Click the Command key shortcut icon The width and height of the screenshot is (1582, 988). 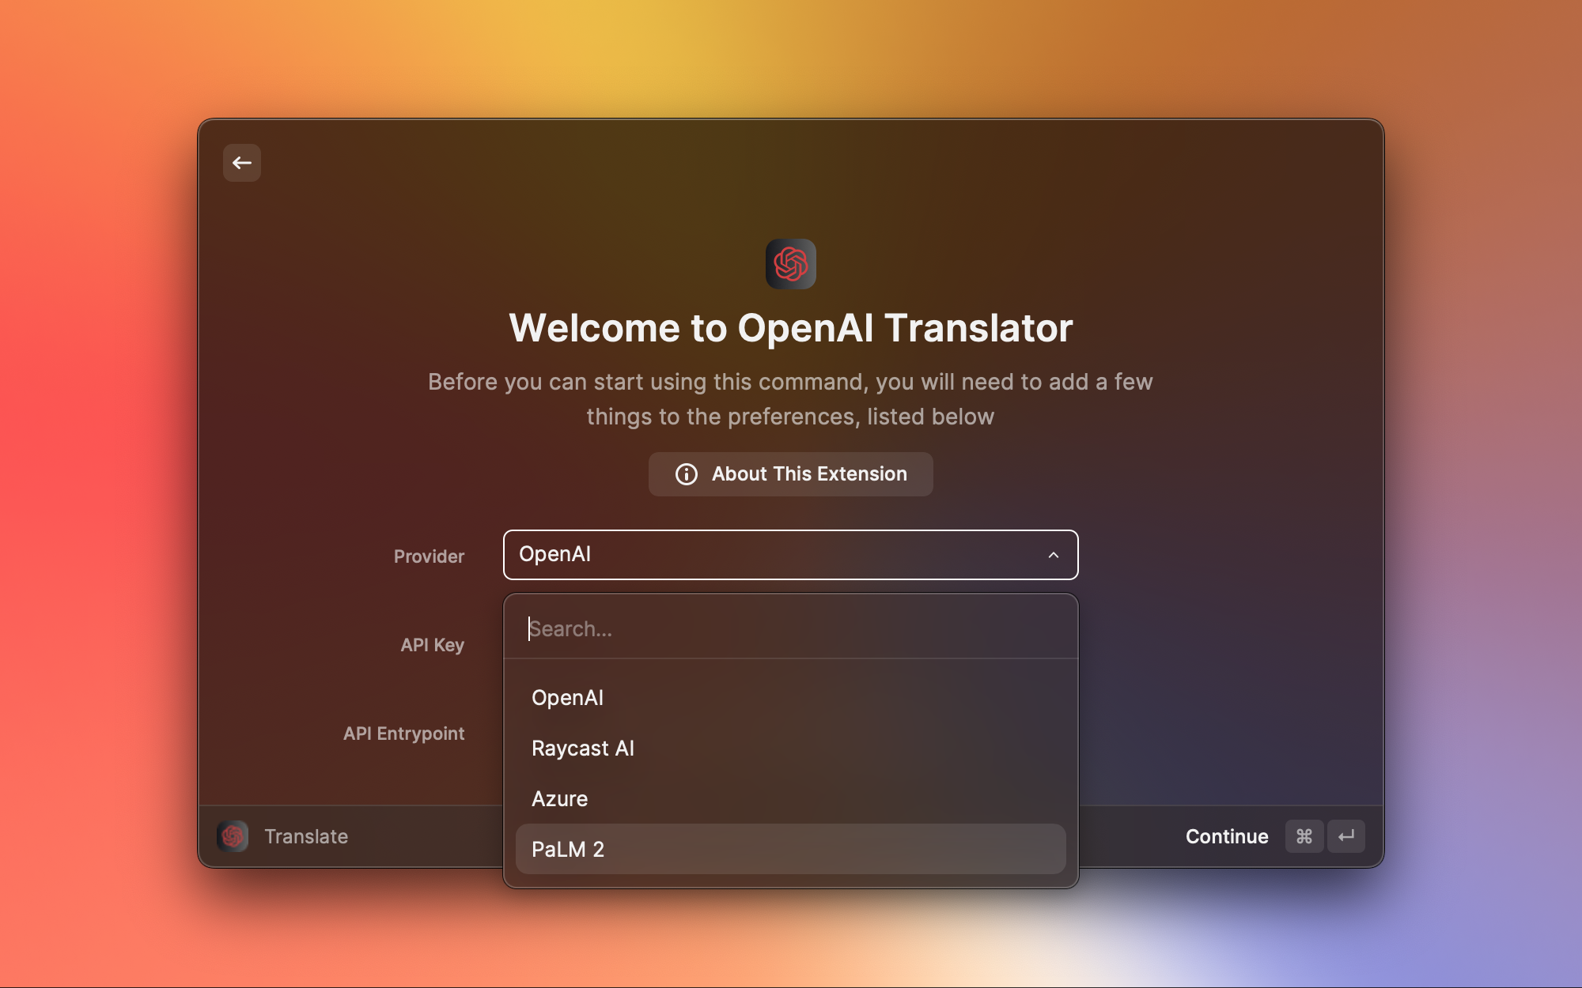click(1304, 836)
